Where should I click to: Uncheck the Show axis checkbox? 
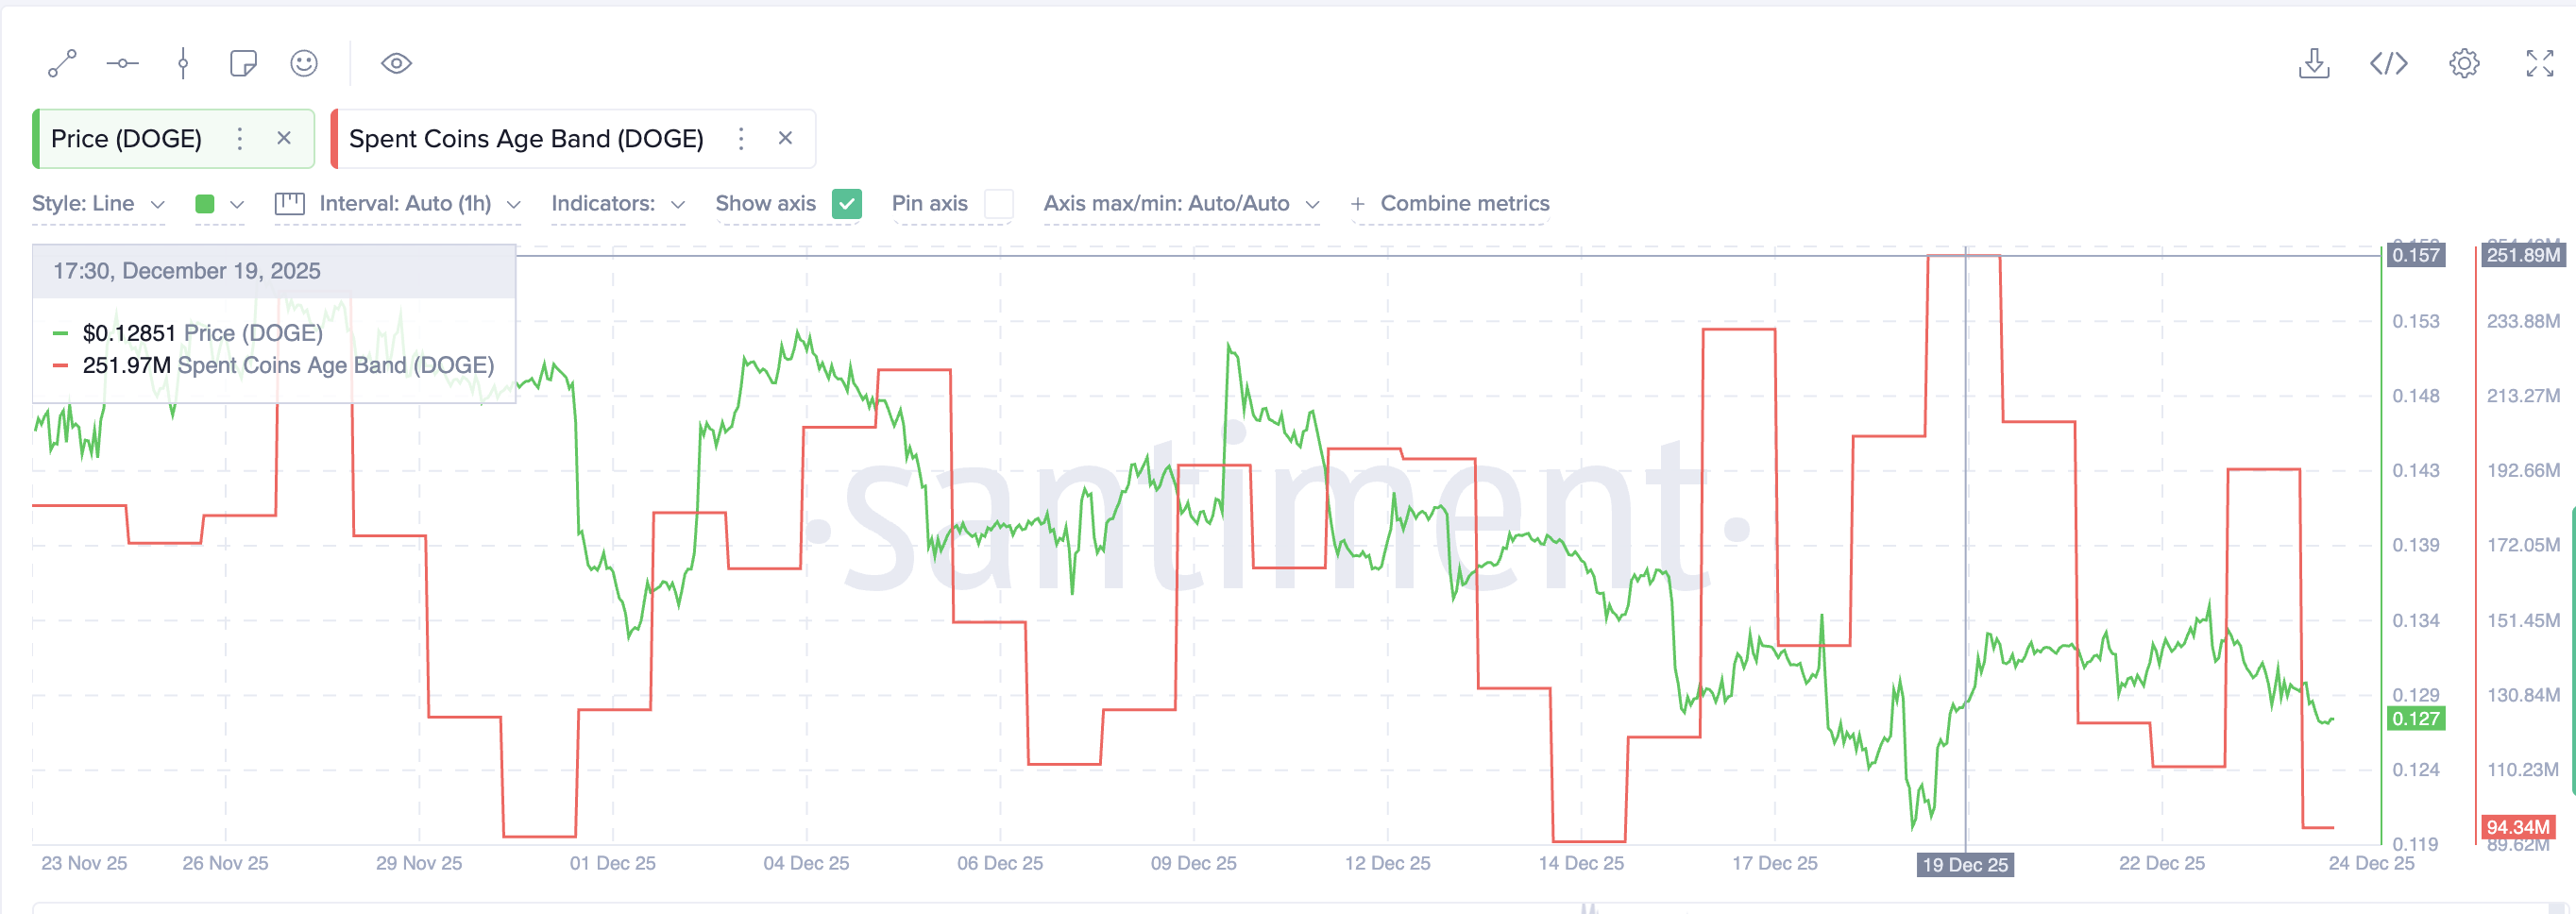pos(847,204)
